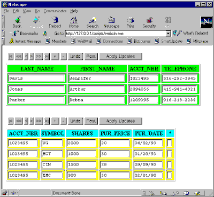214x197 pixels.
Task: Check the box in the VG row
Action: coord(170,143)
